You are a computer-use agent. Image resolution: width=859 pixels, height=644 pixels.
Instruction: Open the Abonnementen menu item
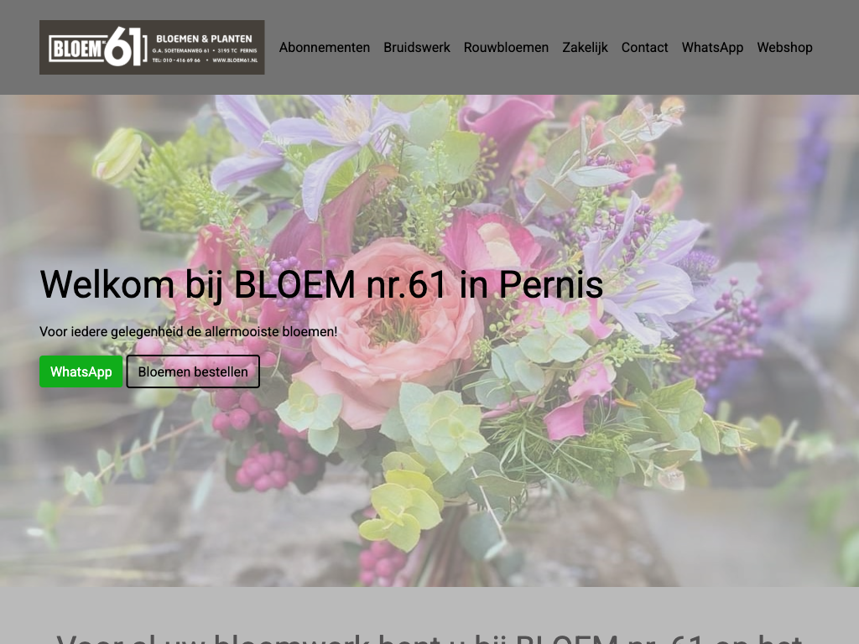325,48
